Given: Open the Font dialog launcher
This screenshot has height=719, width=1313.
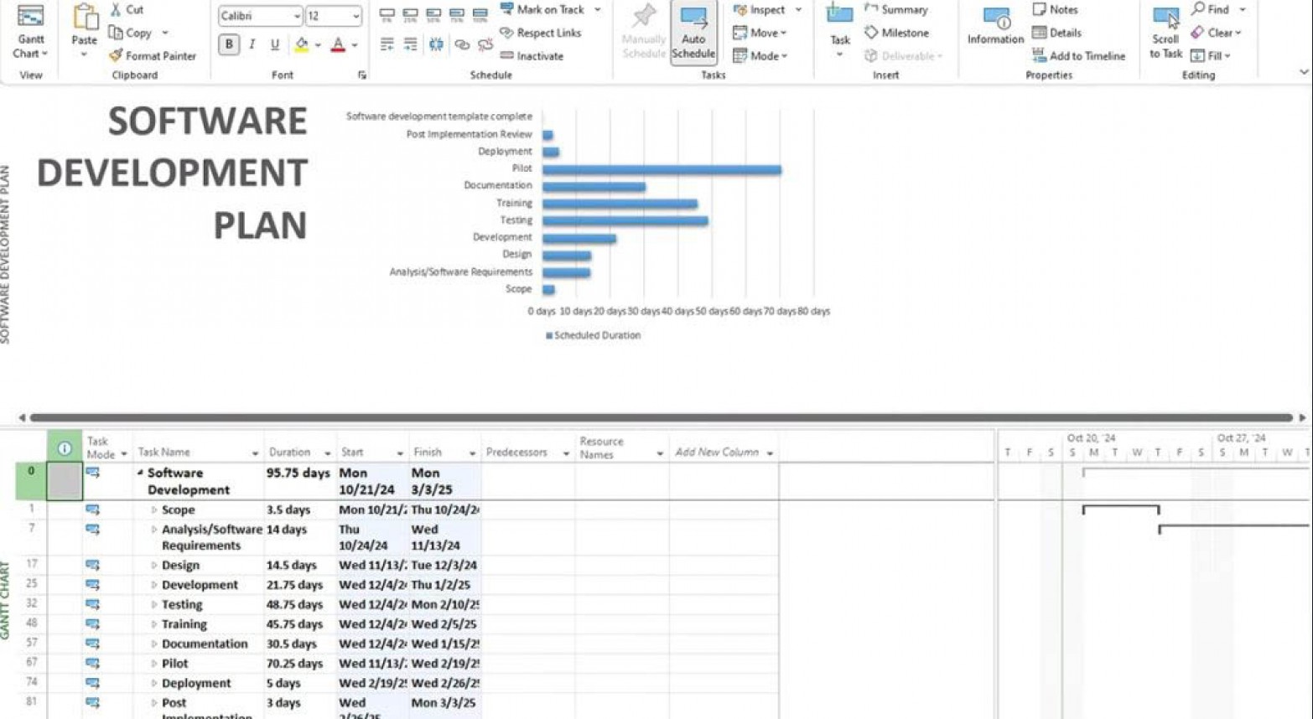Looking at the screenshot, I should (362, 75).
